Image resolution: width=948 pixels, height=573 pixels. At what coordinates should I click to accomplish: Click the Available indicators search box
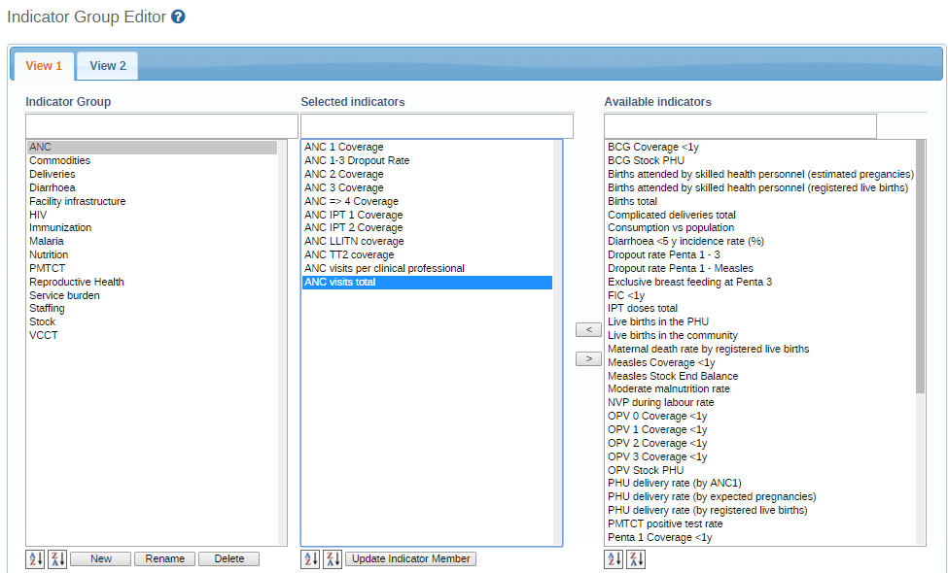point(740,126)
